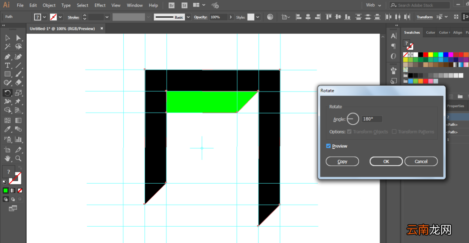Viewport: 469px width, 243px height.
Task: Expand the Opacity arrow
Action: [x=231, y=17]
